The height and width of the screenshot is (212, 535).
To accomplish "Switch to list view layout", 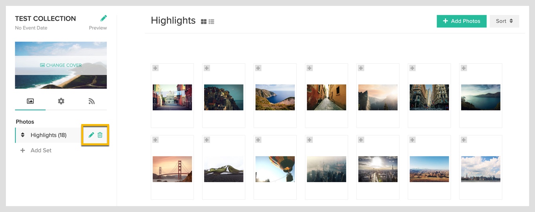I will pos(211,22).
